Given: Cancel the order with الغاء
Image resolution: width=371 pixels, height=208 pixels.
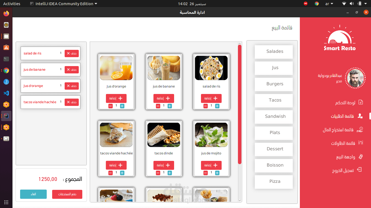Looking at the screenshot, I should point(33,194).
